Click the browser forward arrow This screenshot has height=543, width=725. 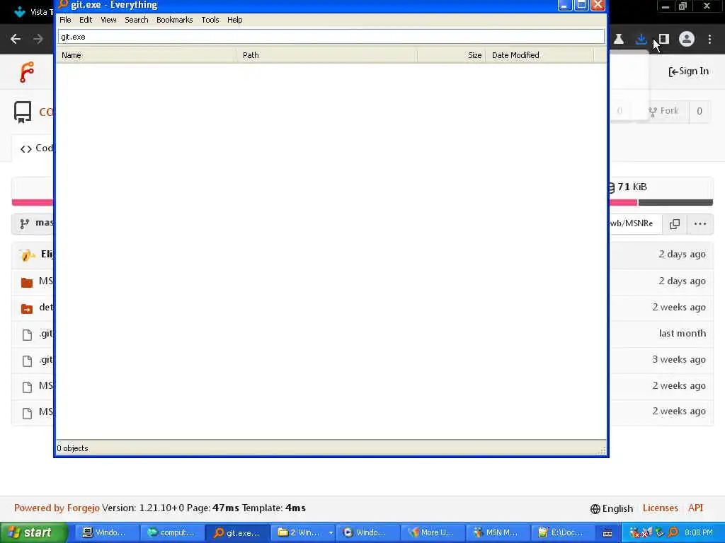pyautogui.click(x=38, y=39)
